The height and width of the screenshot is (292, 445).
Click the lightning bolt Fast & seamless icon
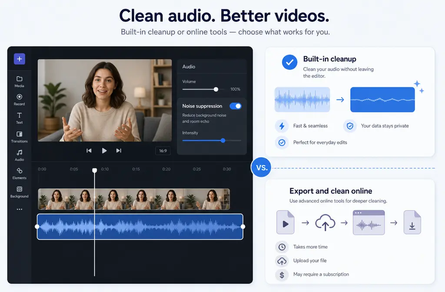point(282,126)
